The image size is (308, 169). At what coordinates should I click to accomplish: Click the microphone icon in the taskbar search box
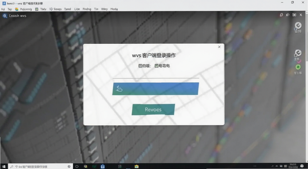(69, 166)
